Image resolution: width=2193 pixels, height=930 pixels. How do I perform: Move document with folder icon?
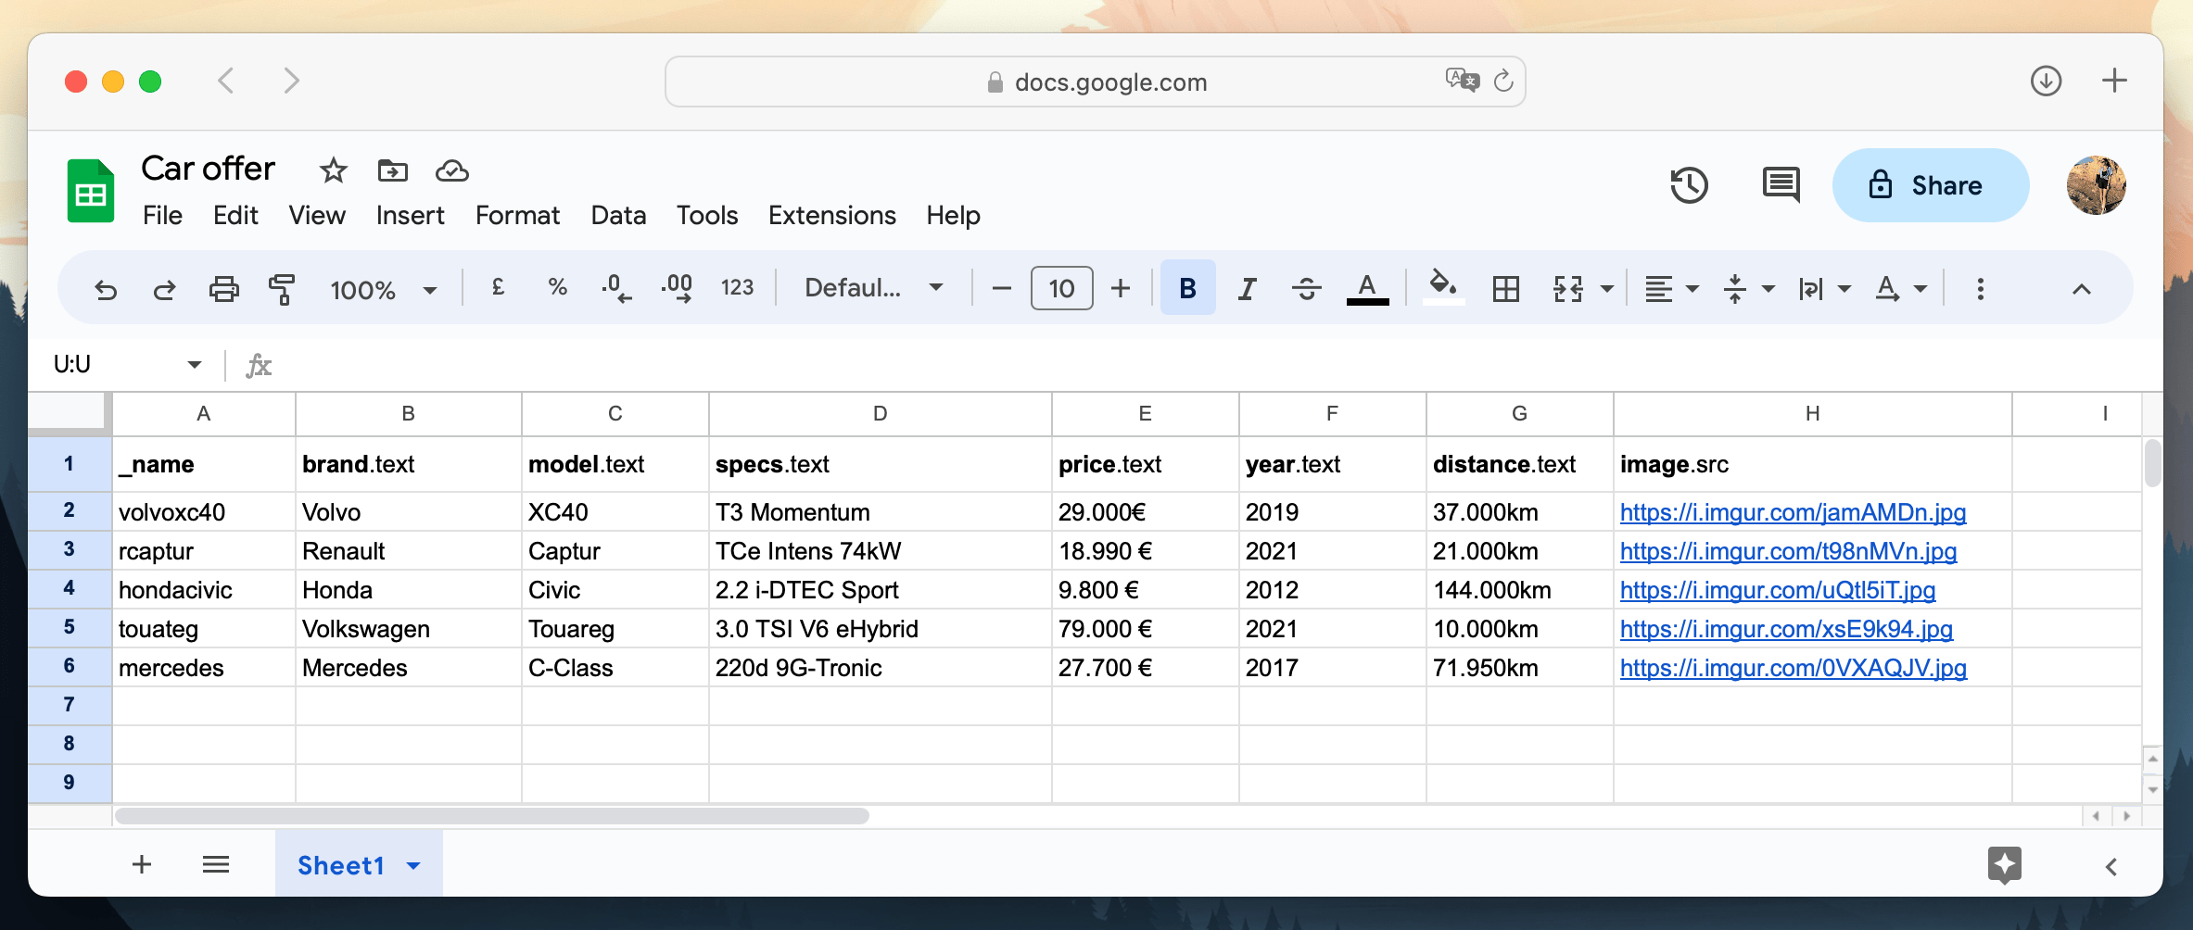point(392,170)
